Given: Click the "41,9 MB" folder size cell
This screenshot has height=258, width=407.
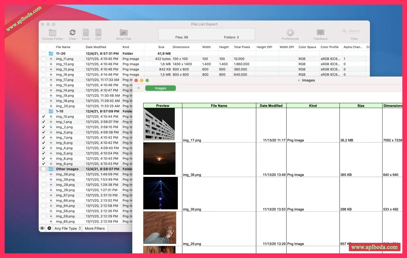Looking at the screenshot, I should [164, 54].
